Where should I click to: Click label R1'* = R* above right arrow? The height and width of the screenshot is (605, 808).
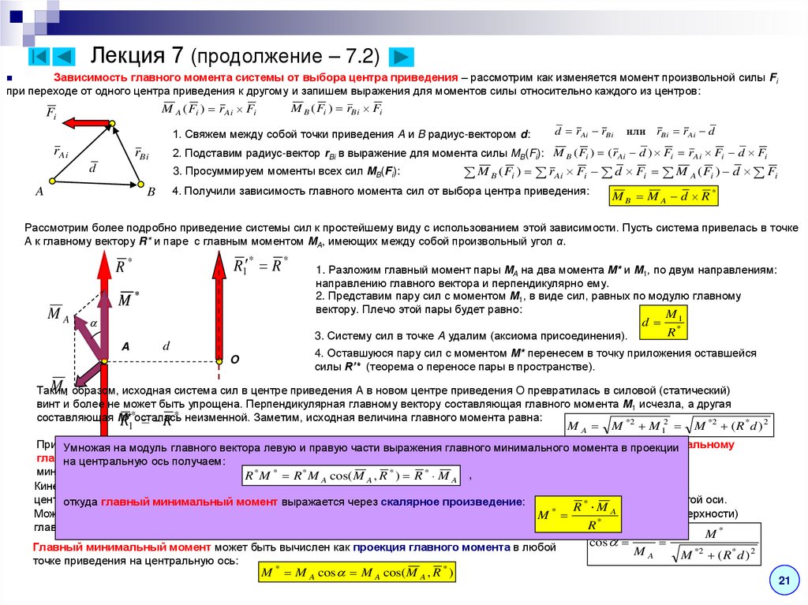[260, 264]
